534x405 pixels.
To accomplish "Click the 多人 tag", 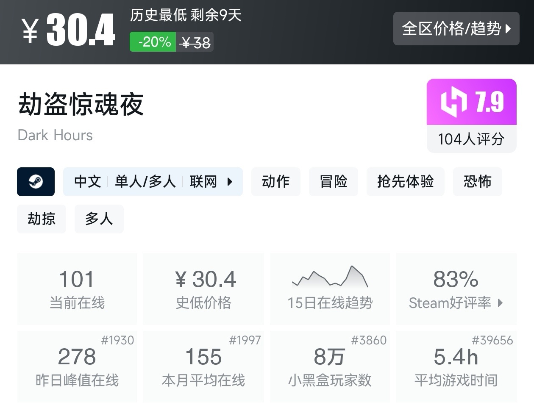I will (x=99, y=219).
